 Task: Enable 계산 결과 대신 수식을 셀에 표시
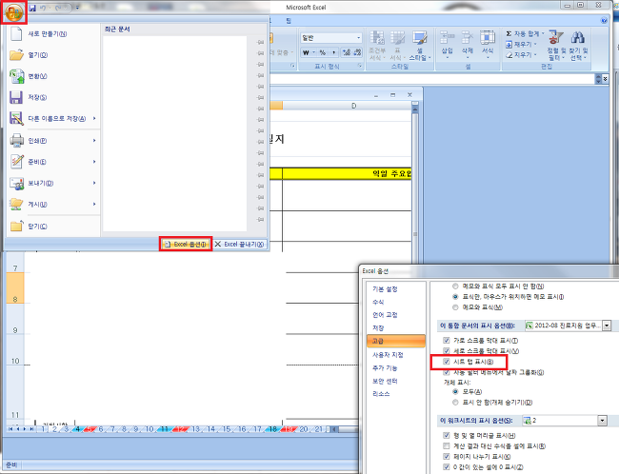pyautogui.click(x=447, y=446)
